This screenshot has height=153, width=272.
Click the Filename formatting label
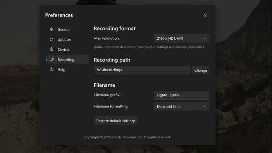tap(111, 106)
